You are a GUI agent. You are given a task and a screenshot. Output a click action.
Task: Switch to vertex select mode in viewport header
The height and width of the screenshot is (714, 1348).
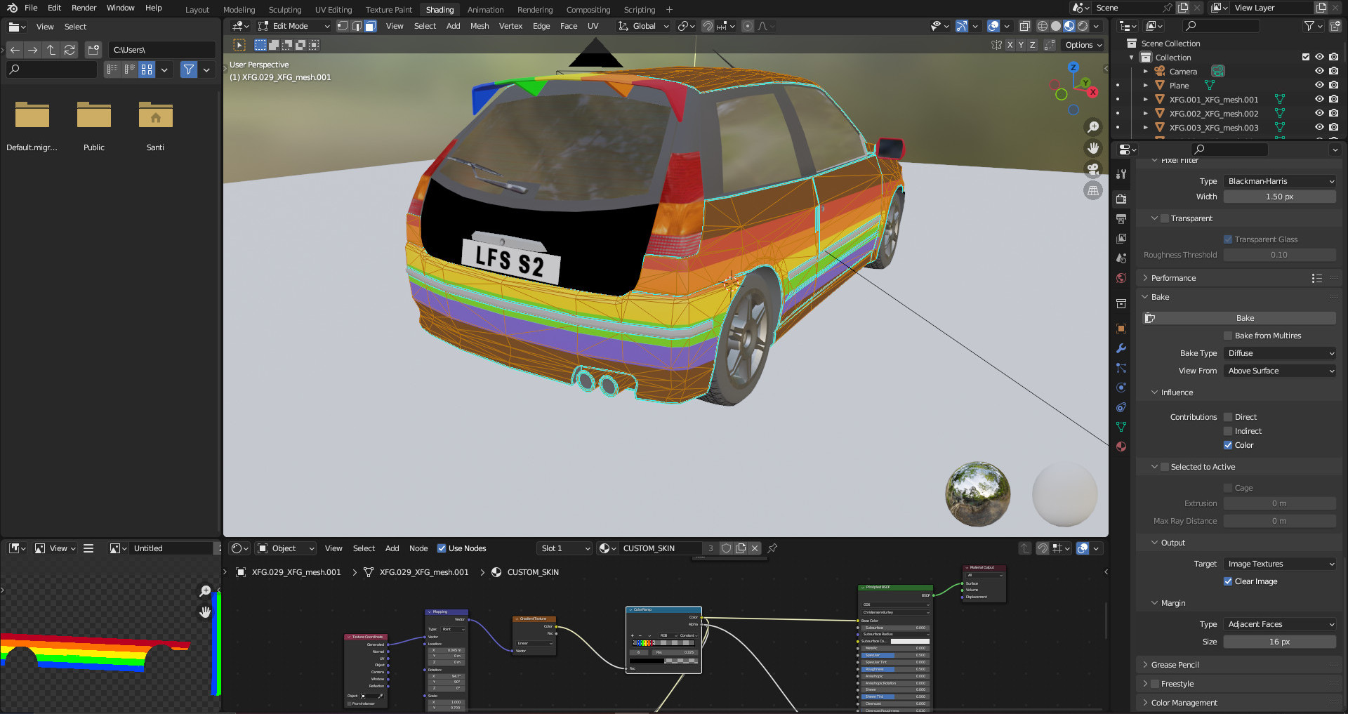click(x=343, y=26)
